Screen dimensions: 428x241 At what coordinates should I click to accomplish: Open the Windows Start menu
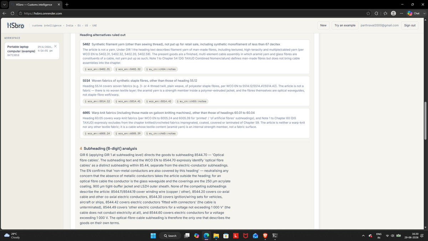[153, 236]
